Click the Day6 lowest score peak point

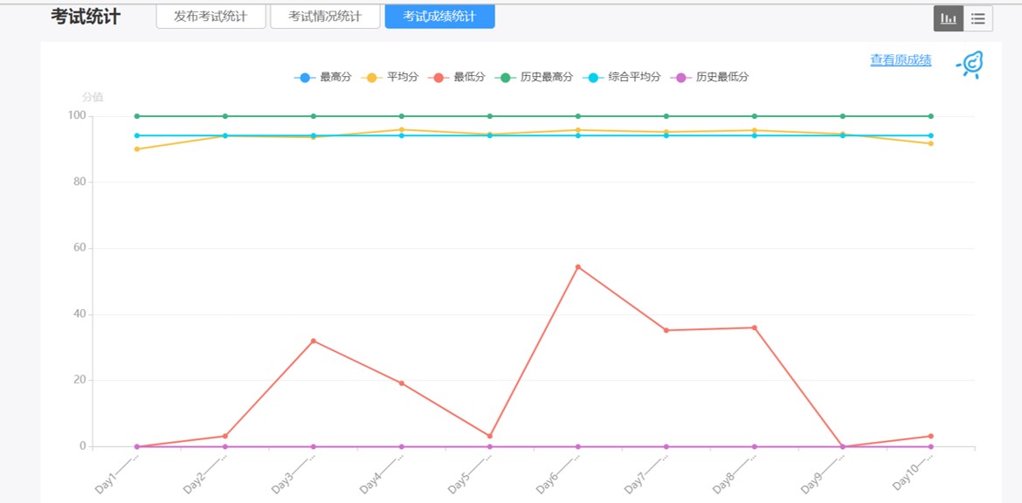pos(577,266)
